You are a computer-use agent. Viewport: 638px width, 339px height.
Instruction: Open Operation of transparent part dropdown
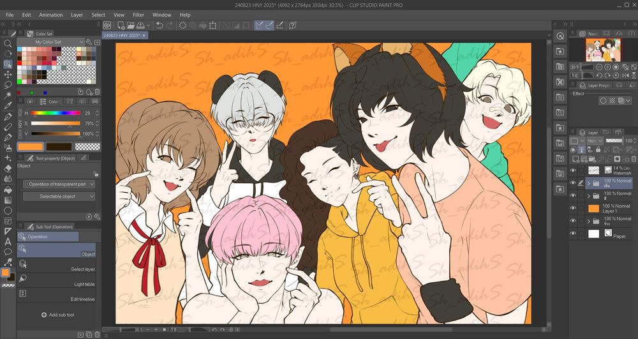click(x=59, y=184)
